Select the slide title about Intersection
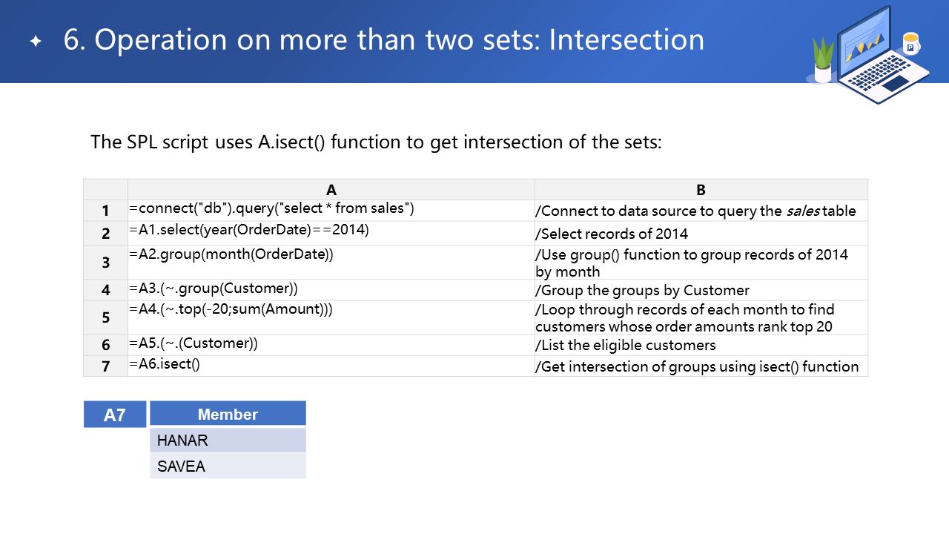 [x=384, y=40]
